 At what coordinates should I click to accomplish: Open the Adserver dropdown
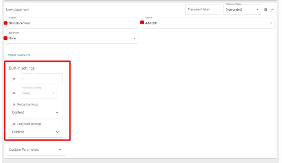72,38
